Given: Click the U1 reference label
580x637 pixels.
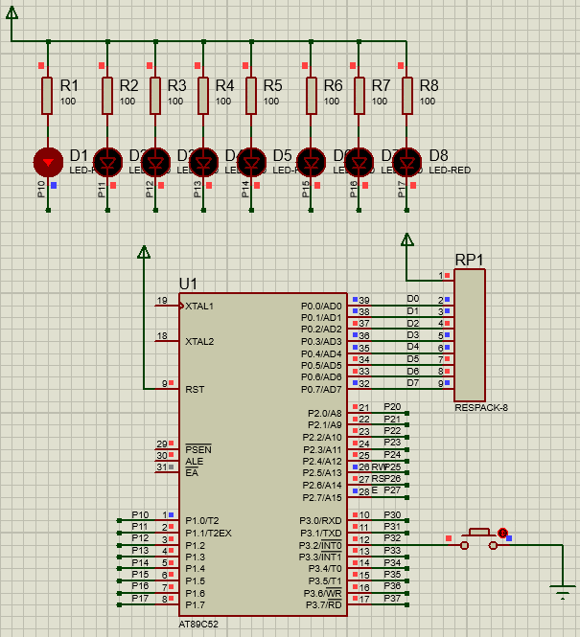Looking at the screenshot, I should point(188,284).
